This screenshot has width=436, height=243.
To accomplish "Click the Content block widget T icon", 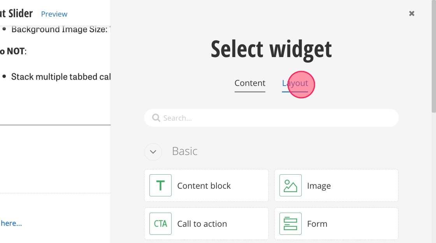I will click(160, 186).
